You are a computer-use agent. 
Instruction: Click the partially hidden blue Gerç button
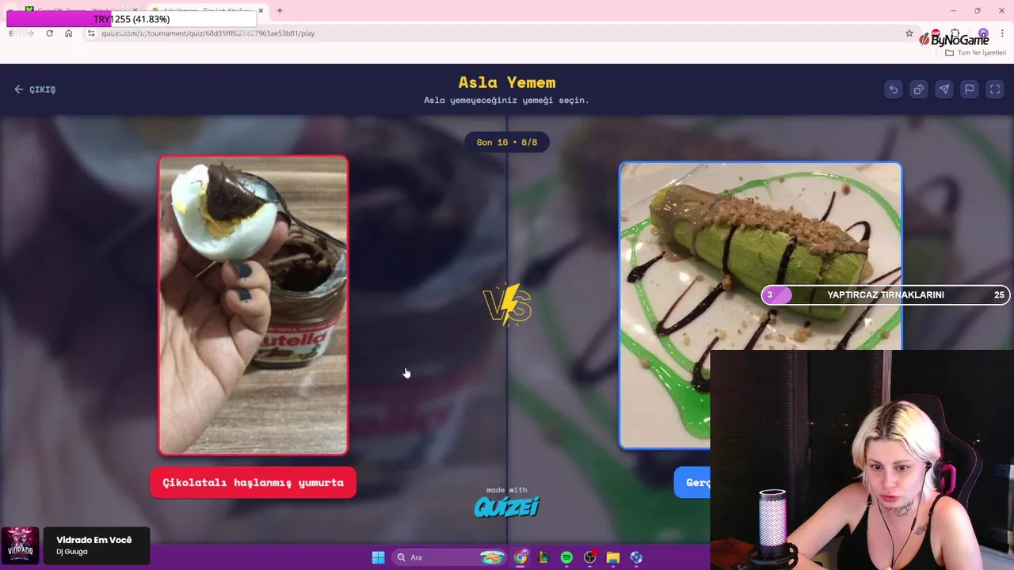coord(692,482)
